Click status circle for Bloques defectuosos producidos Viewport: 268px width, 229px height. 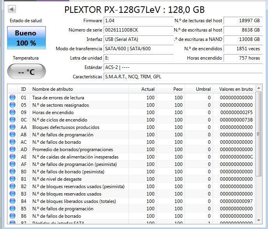point(12,127)
